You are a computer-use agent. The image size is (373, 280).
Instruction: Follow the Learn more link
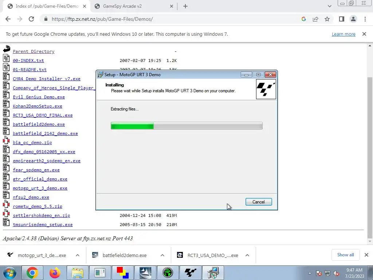point(343,34)
